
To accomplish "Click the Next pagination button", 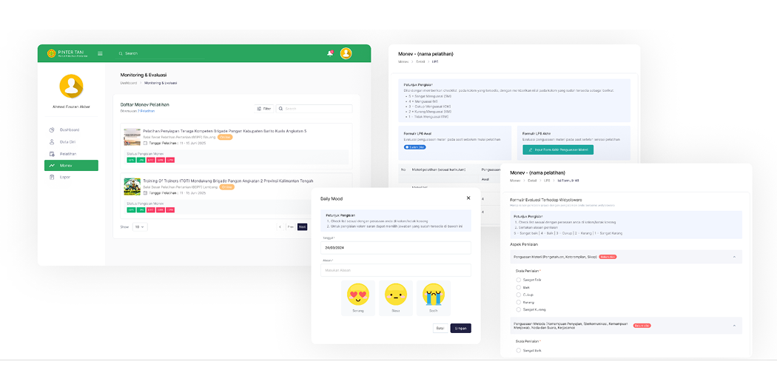I will click(x=302, y=227).
